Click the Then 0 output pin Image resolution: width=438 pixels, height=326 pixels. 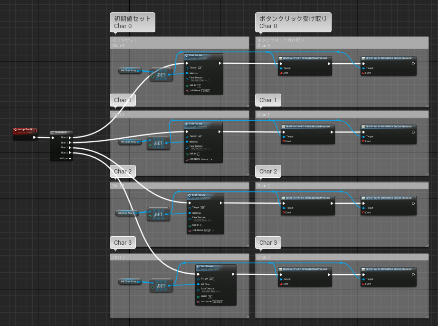tap(70, 137)
